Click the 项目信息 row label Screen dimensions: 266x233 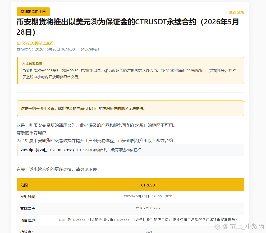28,220
